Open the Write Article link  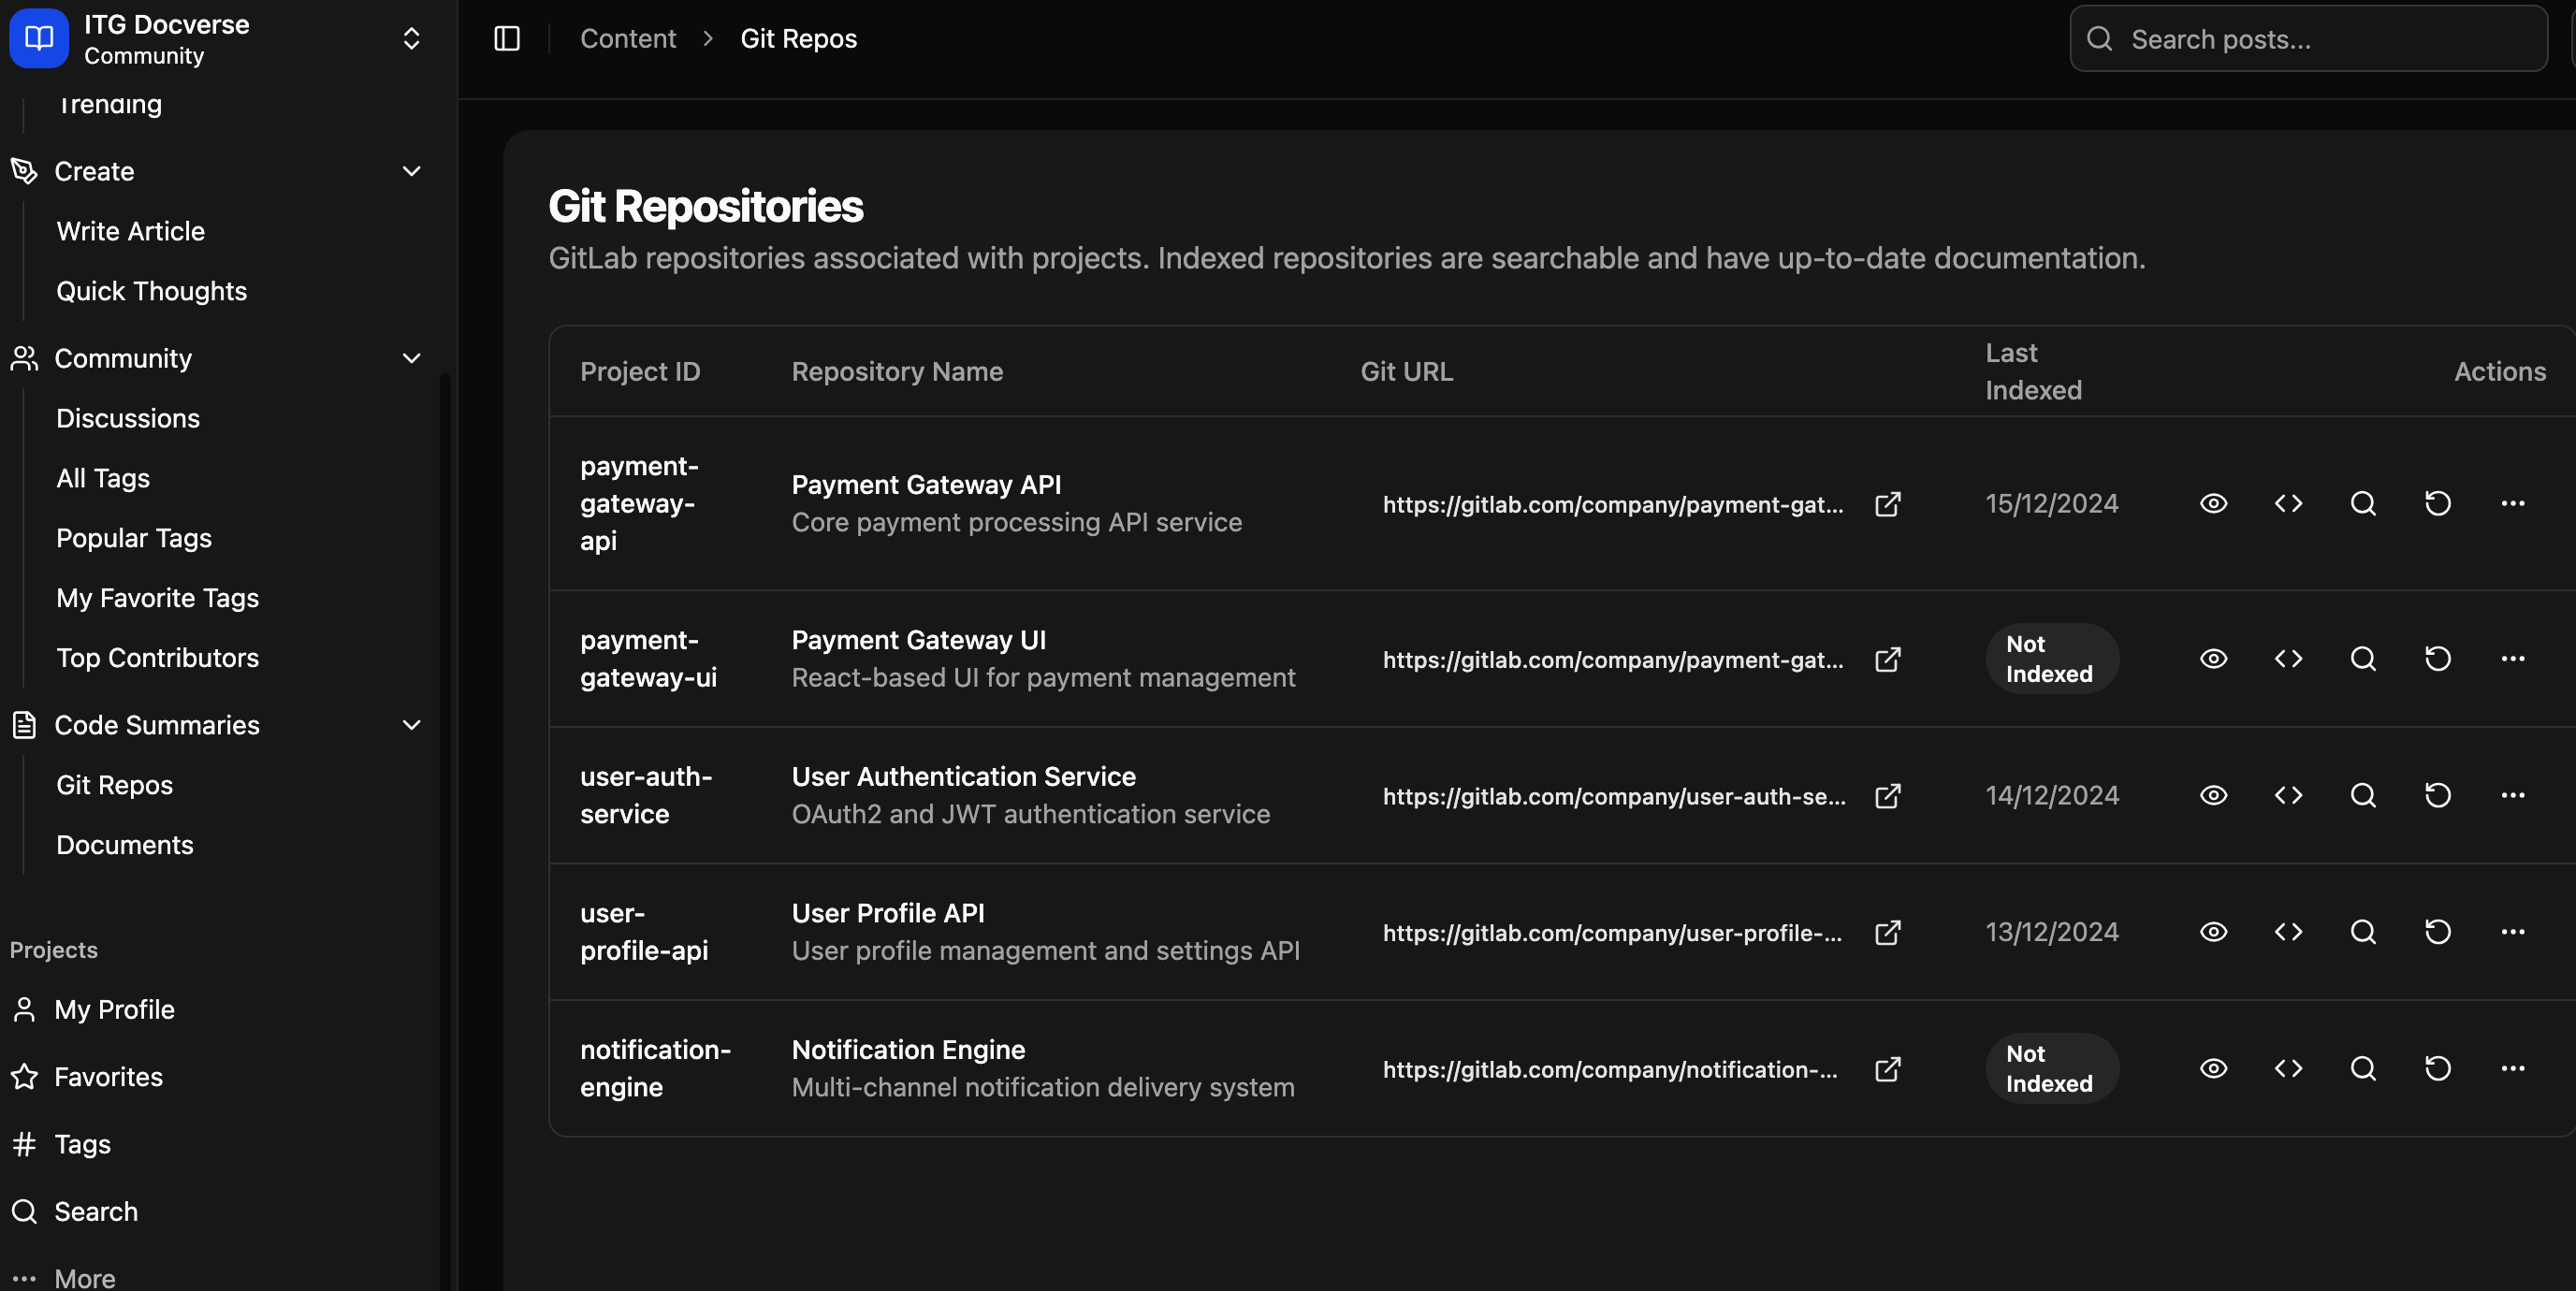(x=131, y=231)
